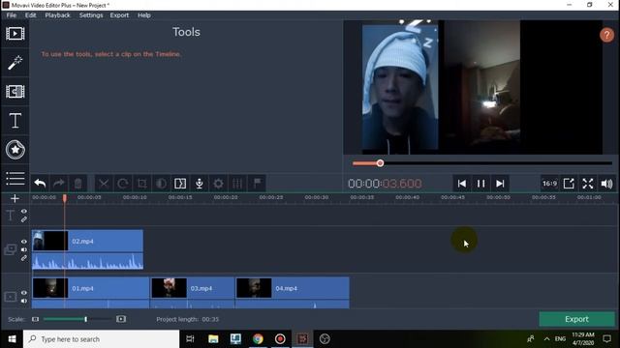Click the Delete trash icon
Image resolution: width=620 pixels, height=348 pixels.
point(77,184)
